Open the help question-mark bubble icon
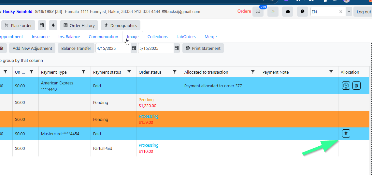The width and height of the screenshot is (372, 175). [303, 12]
